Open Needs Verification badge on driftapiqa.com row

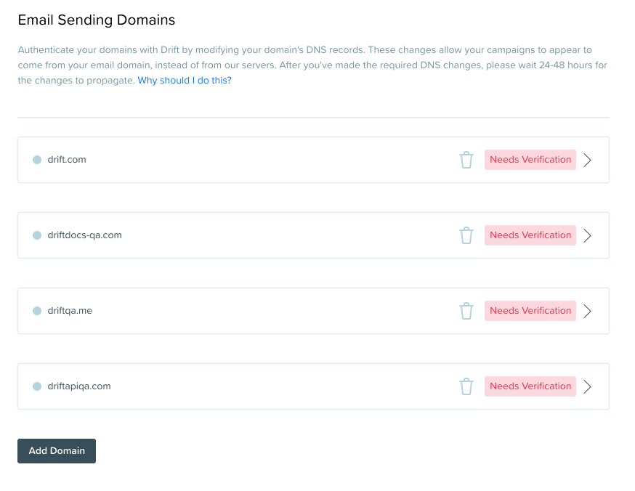pyautogui.click(x=530, y=386)
